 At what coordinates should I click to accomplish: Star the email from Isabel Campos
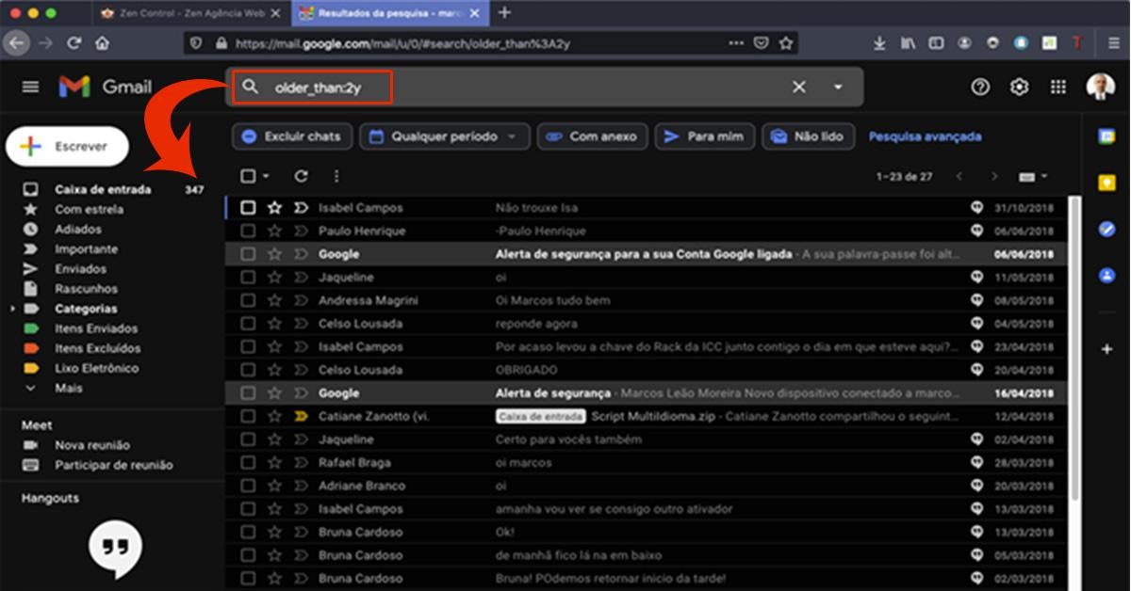click(273, 207)
